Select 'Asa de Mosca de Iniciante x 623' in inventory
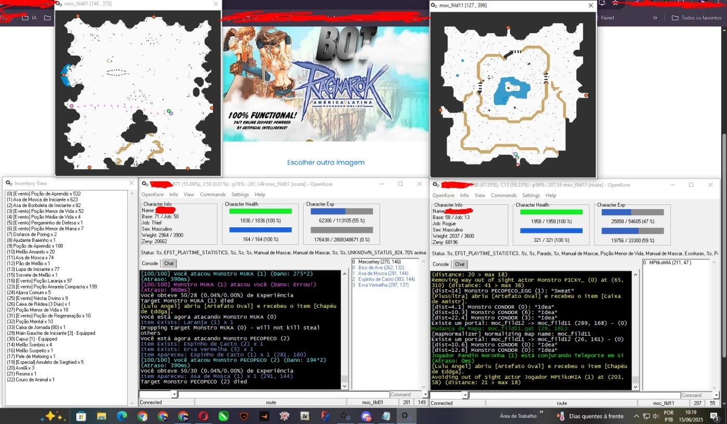The image size is (727, 424). [43, 199]
